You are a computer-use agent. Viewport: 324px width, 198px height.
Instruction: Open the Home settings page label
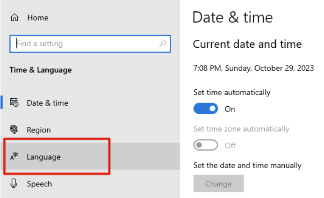point(38,18)
